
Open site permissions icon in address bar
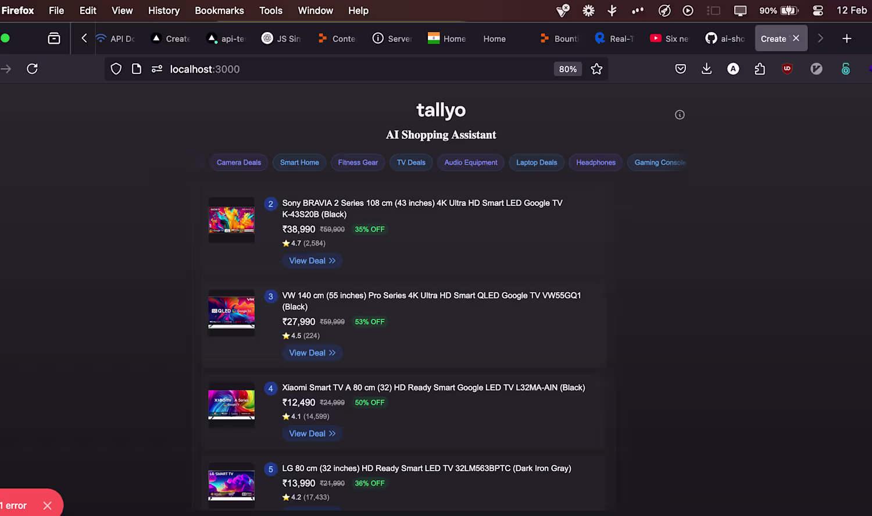[157, 69]
